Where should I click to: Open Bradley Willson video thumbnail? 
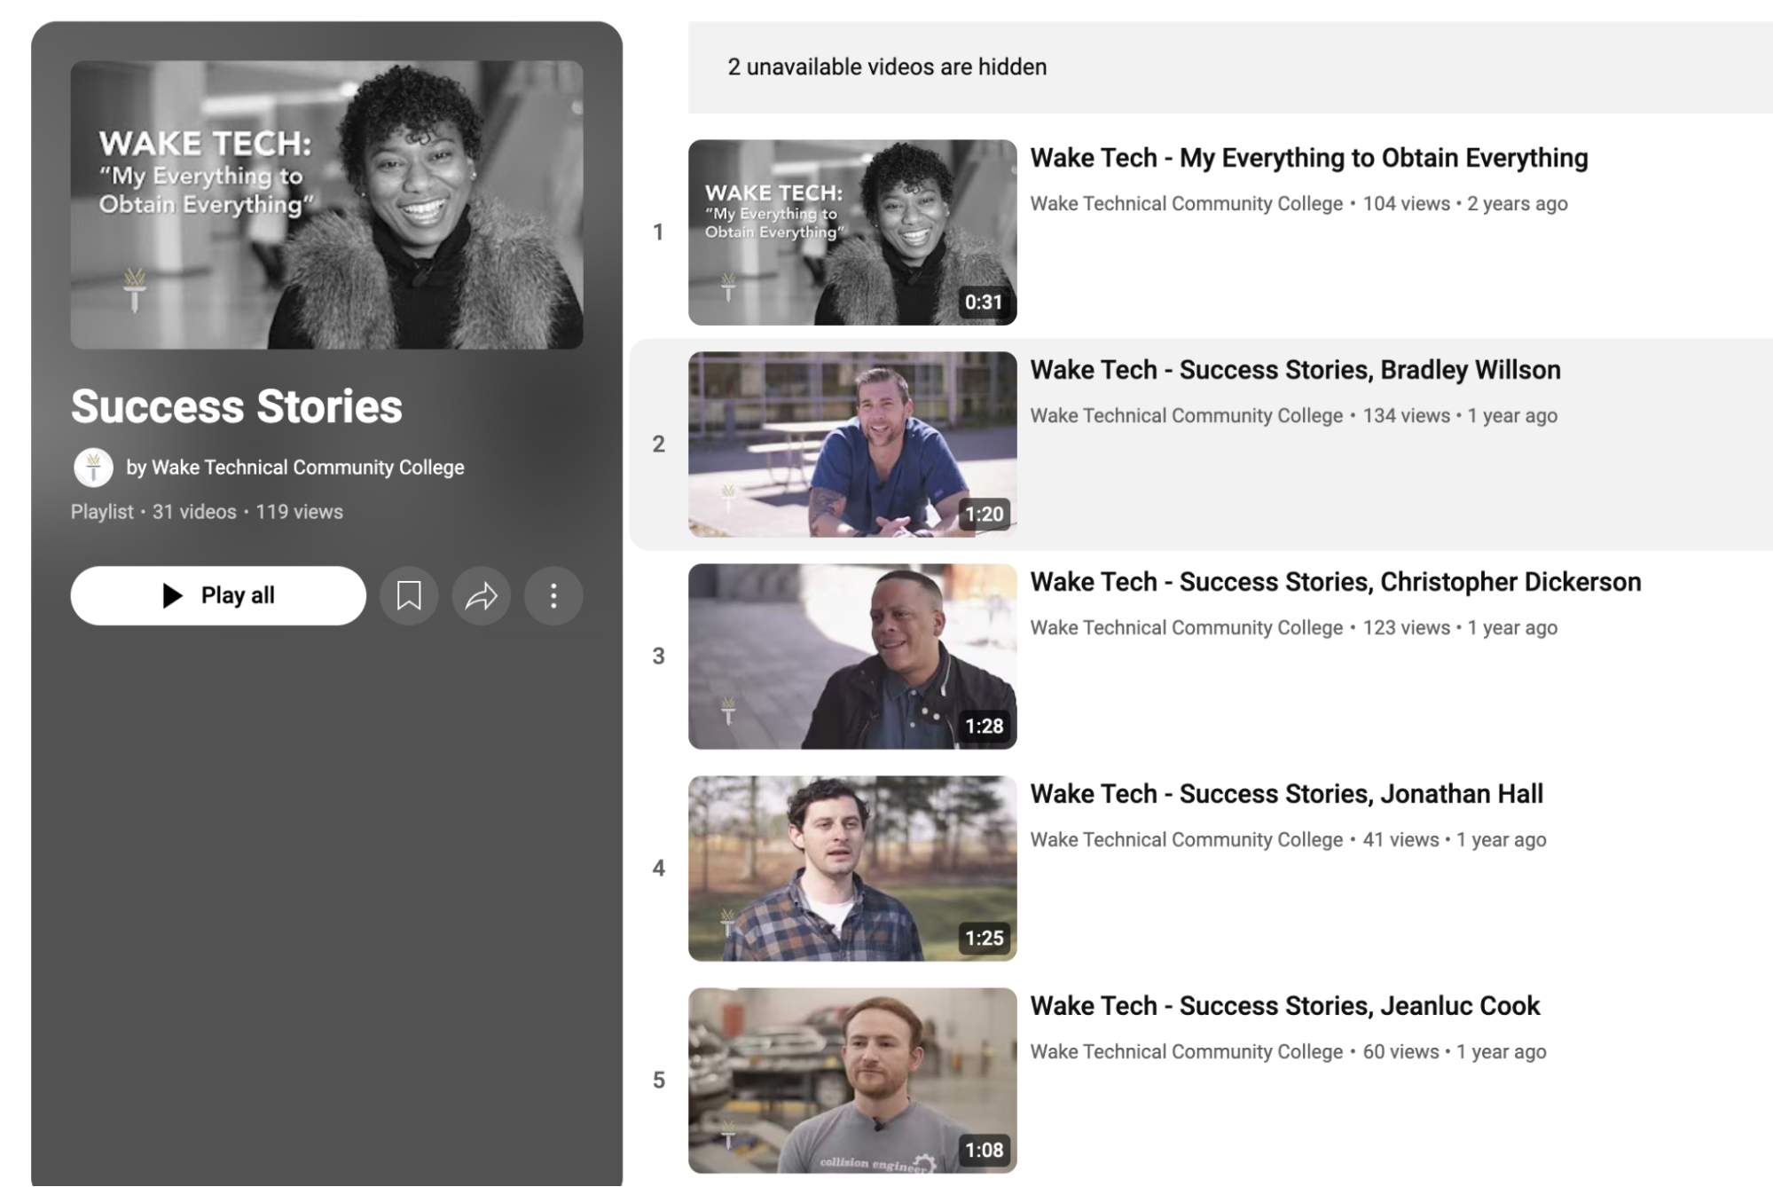click(x=852, y=444)
